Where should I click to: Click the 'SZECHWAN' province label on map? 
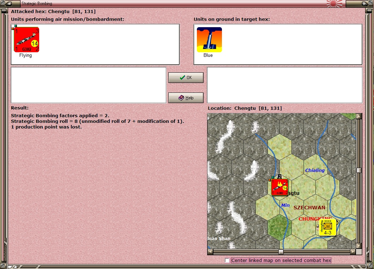[x=309, y=208]
